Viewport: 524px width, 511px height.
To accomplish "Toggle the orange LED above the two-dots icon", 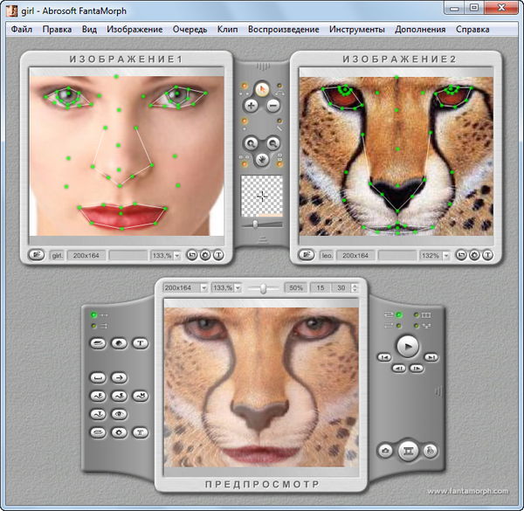I will (245, 86).
